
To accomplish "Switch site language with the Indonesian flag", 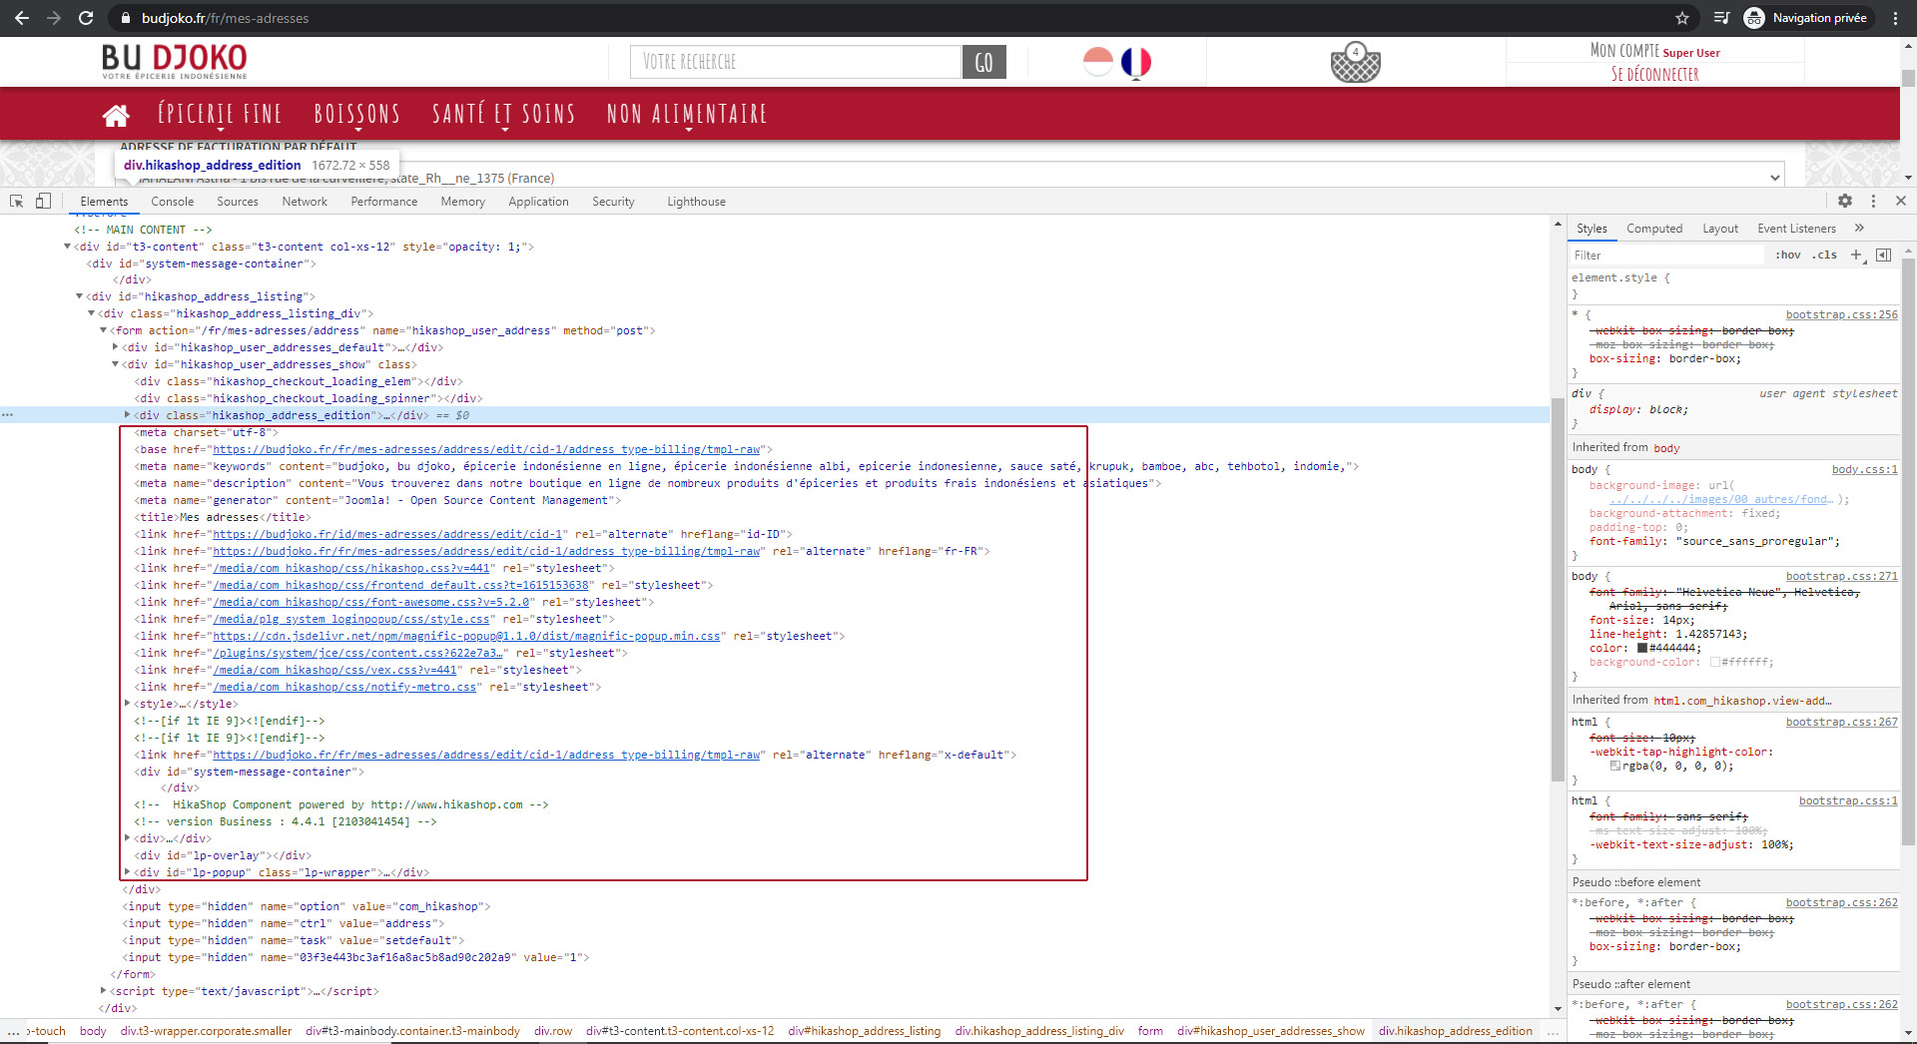I will click(1097, 62).
